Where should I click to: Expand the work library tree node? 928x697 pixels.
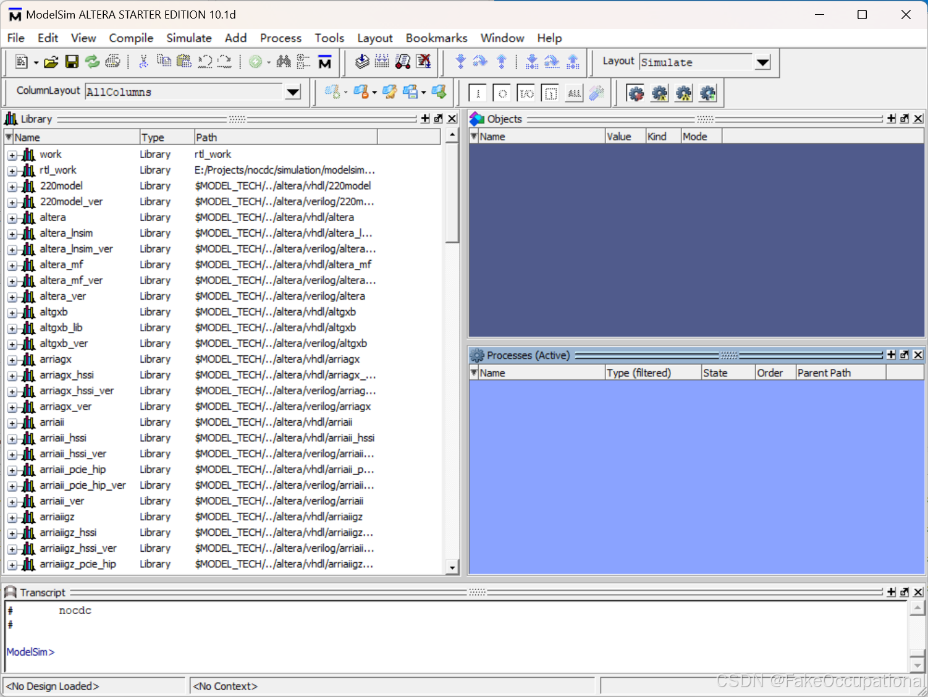(x=12, y=155)
